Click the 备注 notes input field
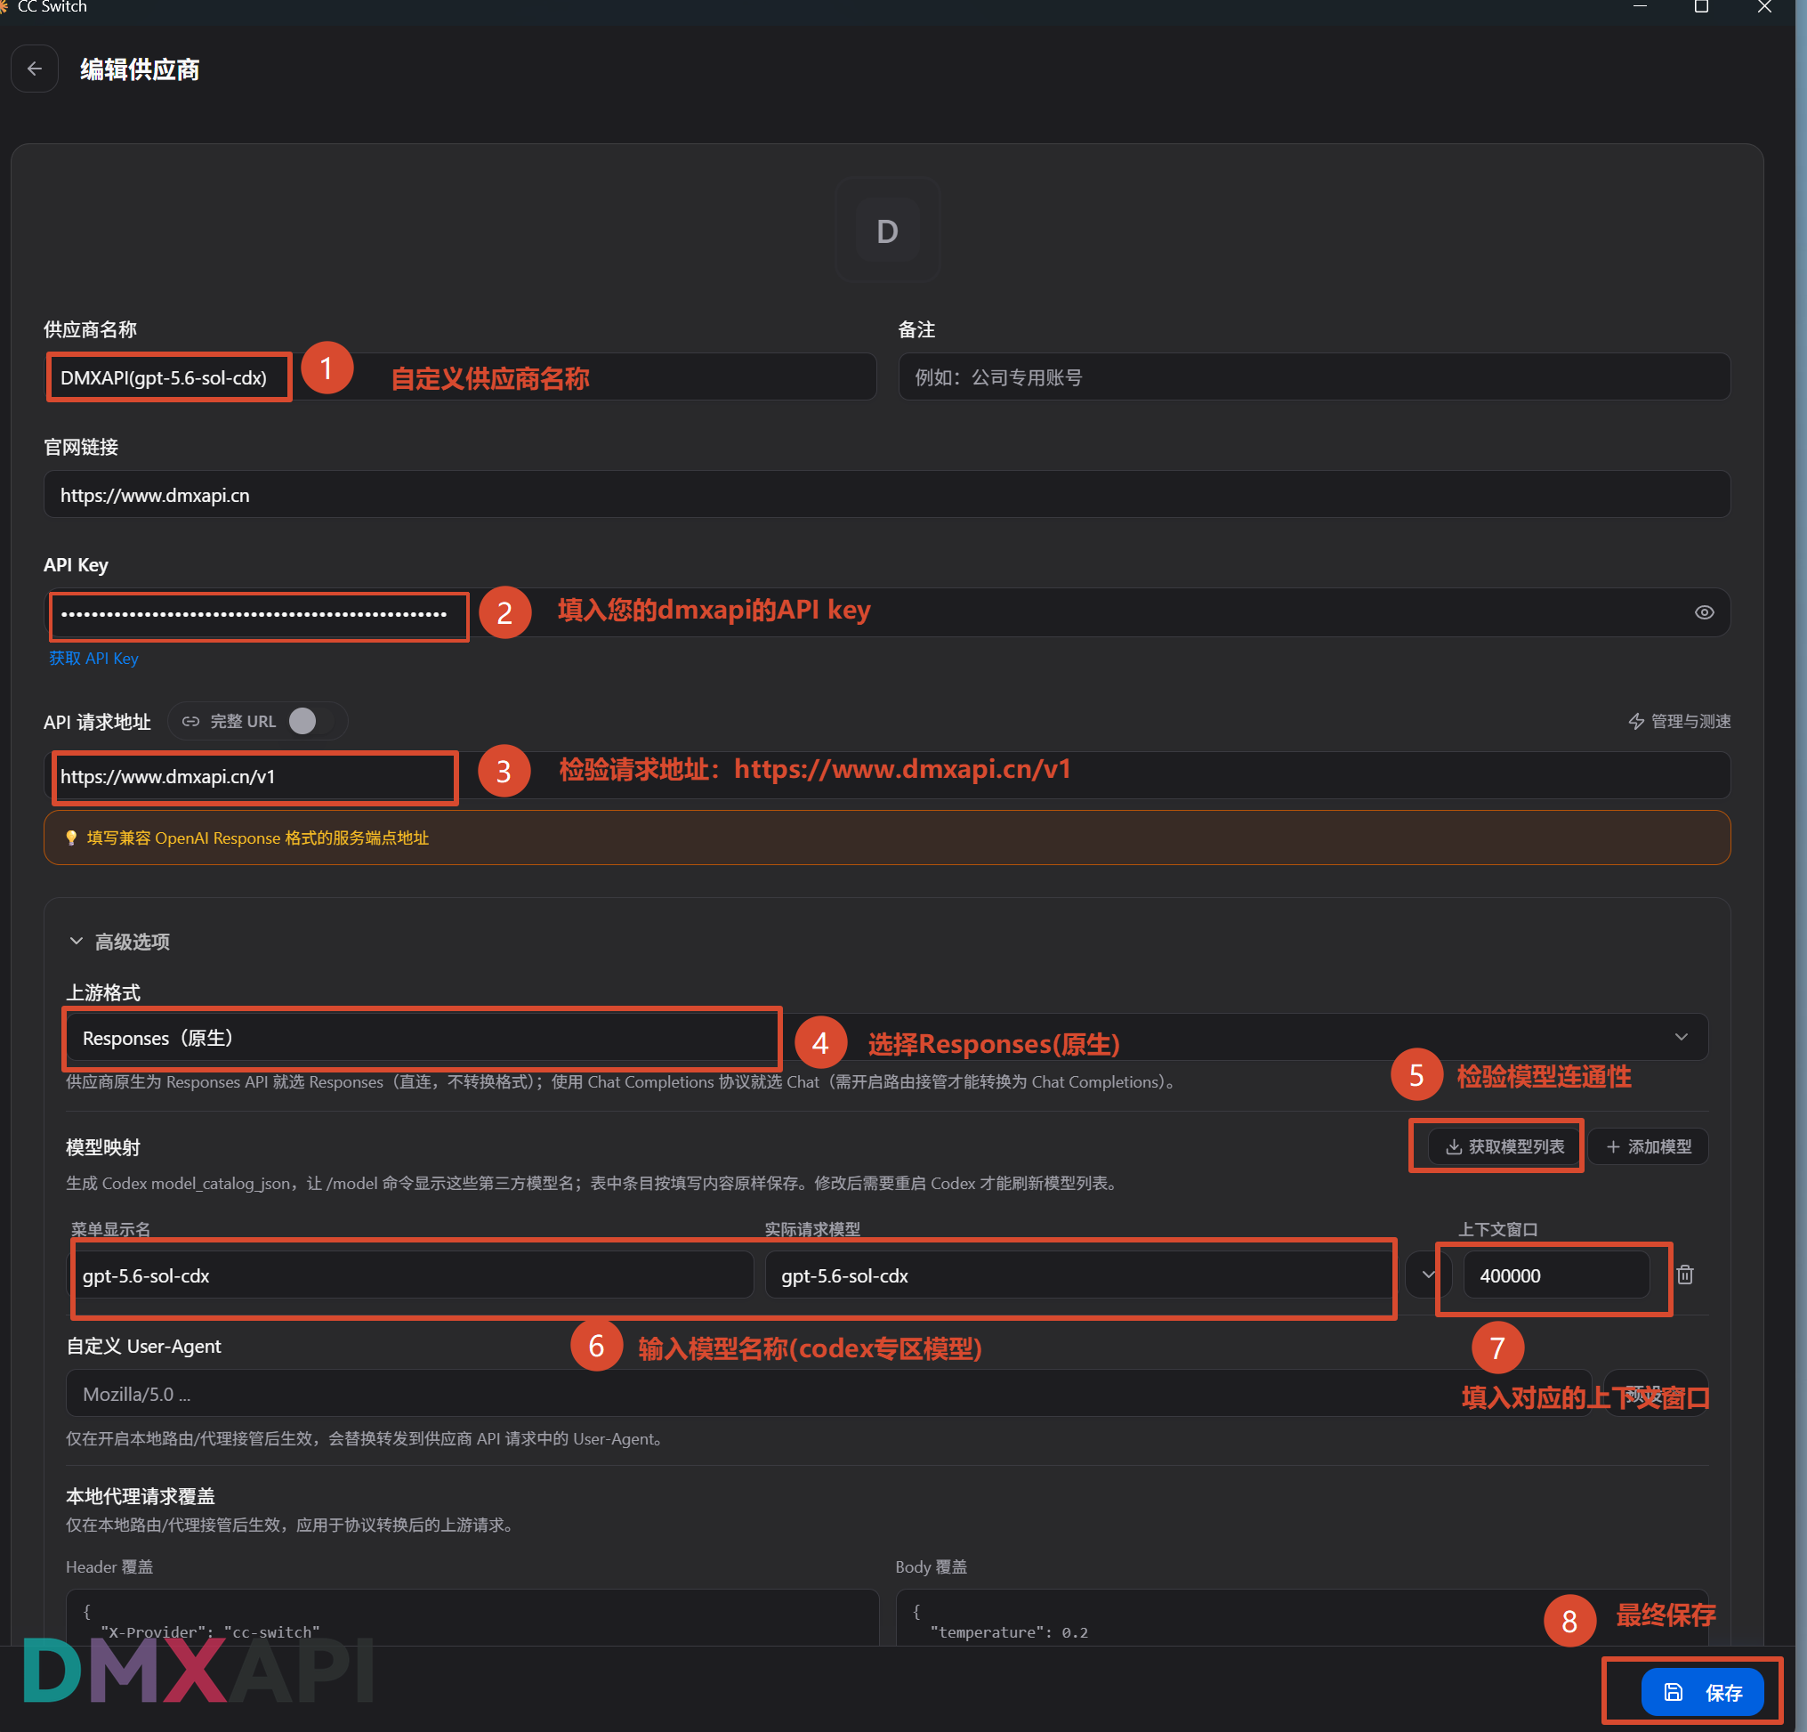 click(x=1314, y=377)
